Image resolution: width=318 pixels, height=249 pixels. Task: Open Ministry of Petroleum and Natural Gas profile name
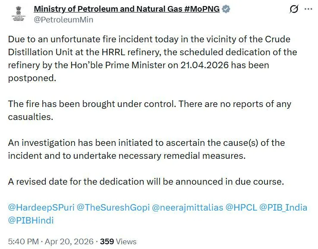126,9
